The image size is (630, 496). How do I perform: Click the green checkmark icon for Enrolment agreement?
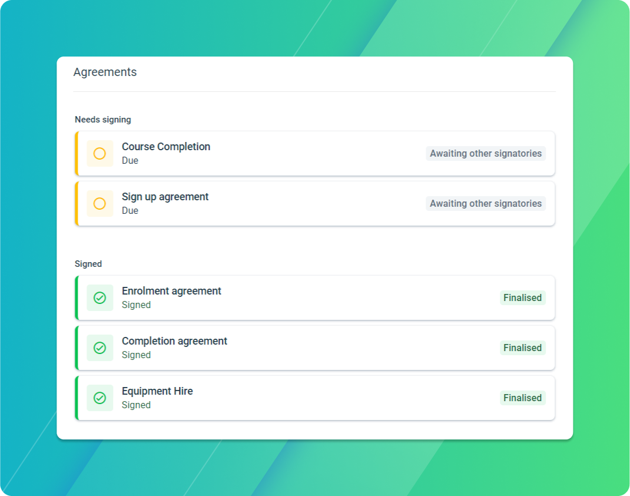(x=100, y=297)
